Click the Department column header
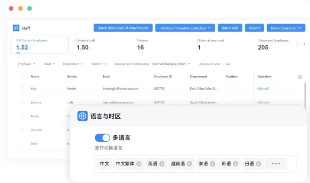The height and width of the screenshot is (183, 310). pos(198,76)
